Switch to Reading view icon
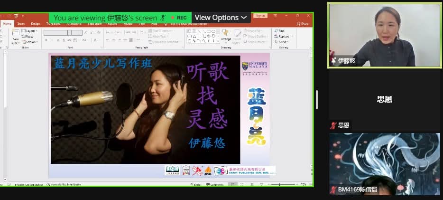443x200 pixels. 251,184
